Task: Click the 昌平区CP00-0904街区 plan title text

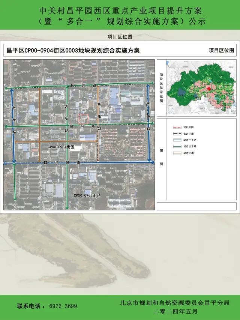Action: coord(73,51)
